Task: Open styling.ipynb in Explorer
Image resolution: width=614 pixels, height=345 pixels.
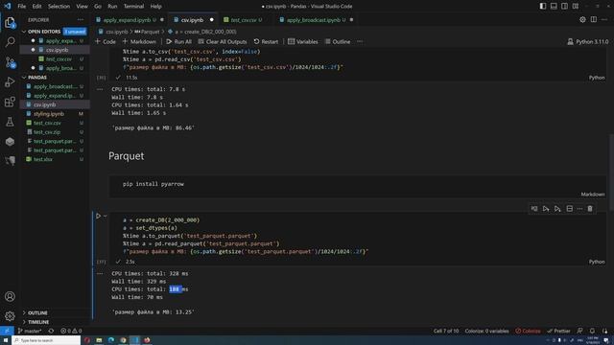Action: point(55,114)
